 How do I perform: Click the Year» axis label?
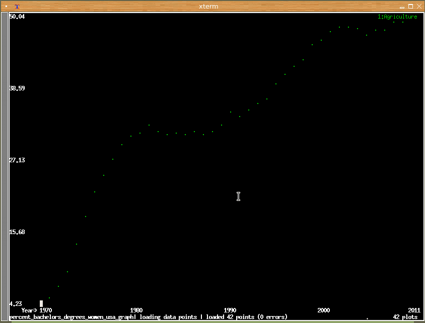(29, 310)
